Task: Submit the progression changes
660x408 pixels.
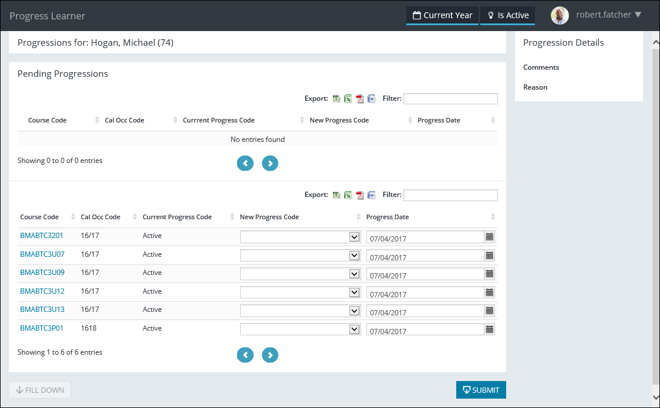Action: 481,389
